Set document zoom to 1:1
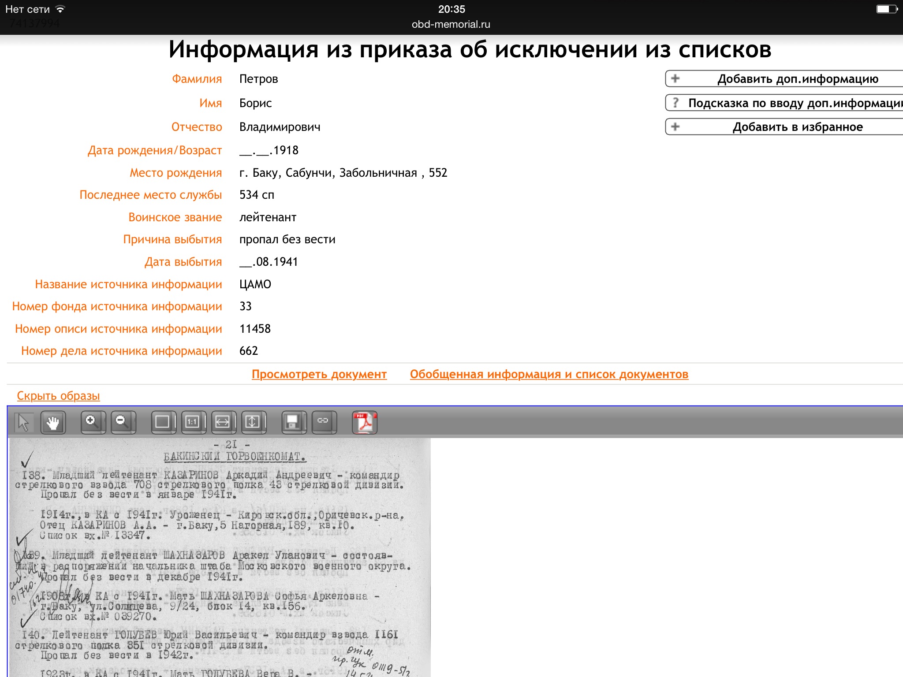Image resolution: width=903 pixels, height=677 pixels. tap(193, 422)
